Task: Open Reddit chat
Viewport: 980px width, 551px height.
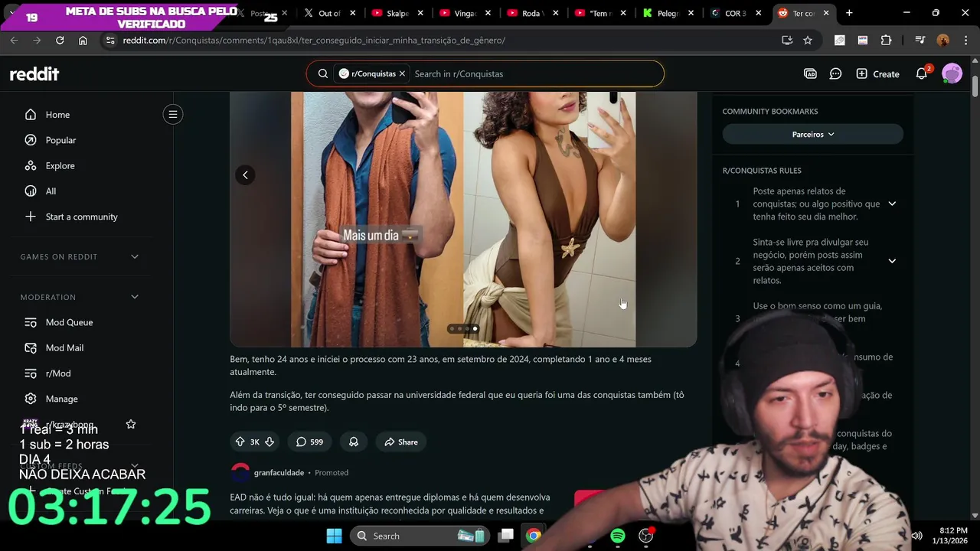Action: tap(836, 73)
